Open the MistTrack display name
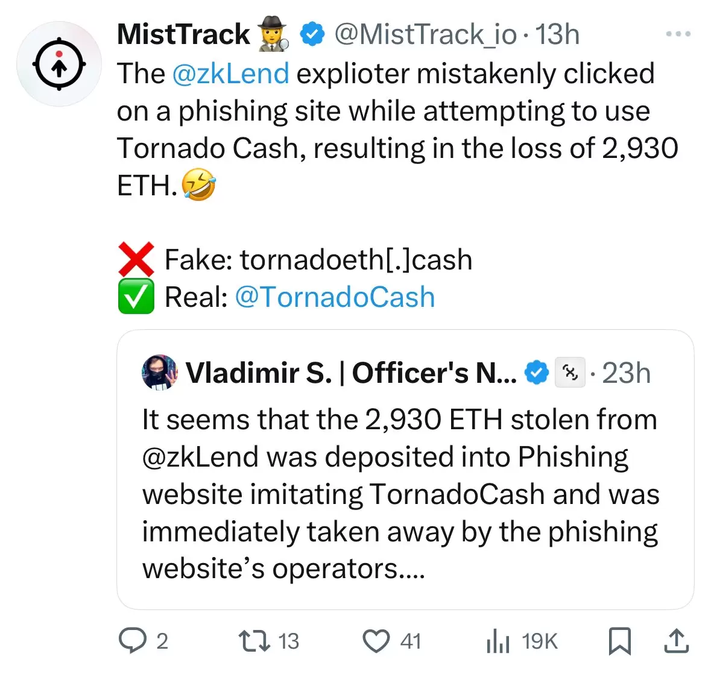This screenshot has height=677, width=711. click(183, 34)
